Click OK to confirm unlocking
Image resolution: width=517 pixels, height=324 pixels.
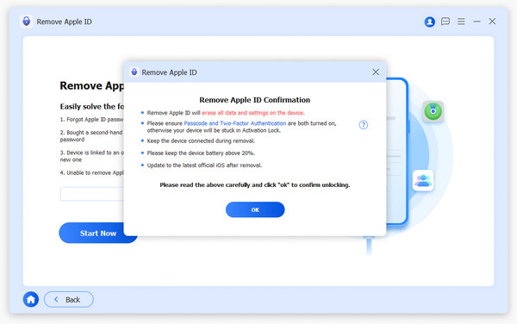[255, 209]
